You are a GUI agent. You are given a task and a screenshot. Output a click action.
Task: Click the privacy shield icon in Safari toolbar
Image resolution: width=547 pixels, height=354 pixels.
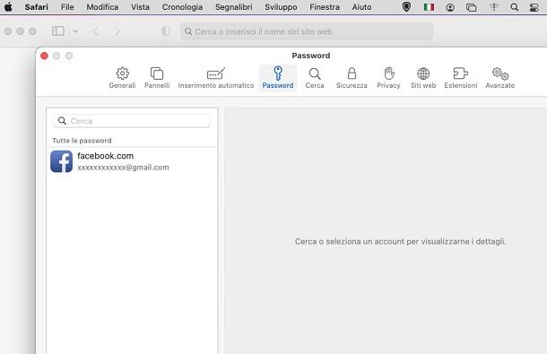coord(166,31)
